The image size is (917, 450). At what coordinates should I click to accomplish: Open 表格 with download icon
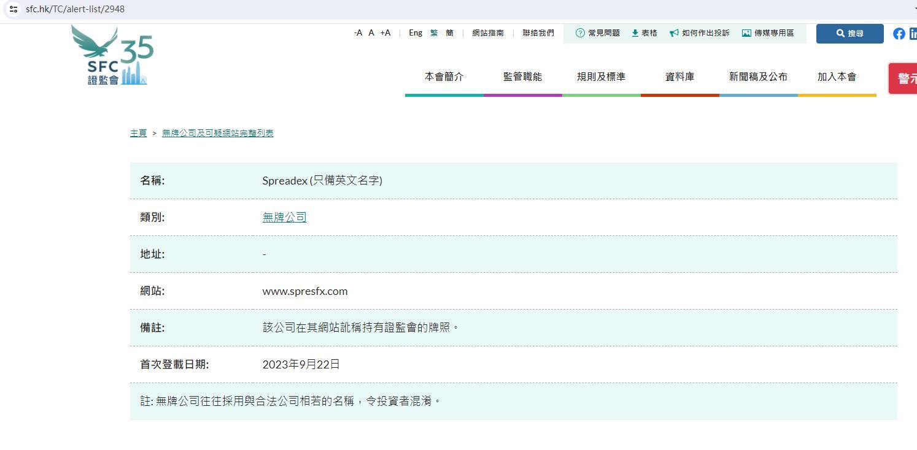point(644,33)
